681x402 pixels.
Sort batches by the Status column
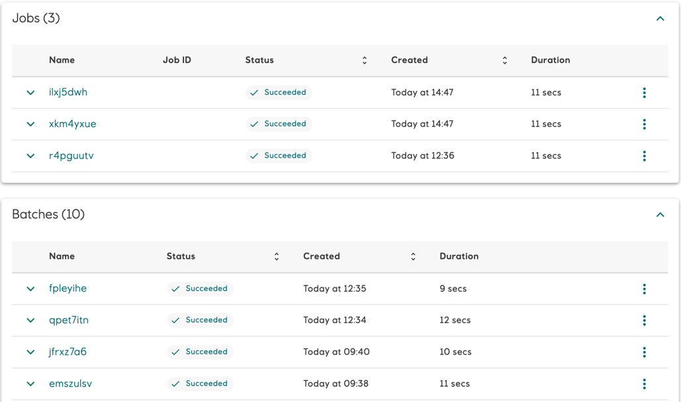(x=276, y=256)
